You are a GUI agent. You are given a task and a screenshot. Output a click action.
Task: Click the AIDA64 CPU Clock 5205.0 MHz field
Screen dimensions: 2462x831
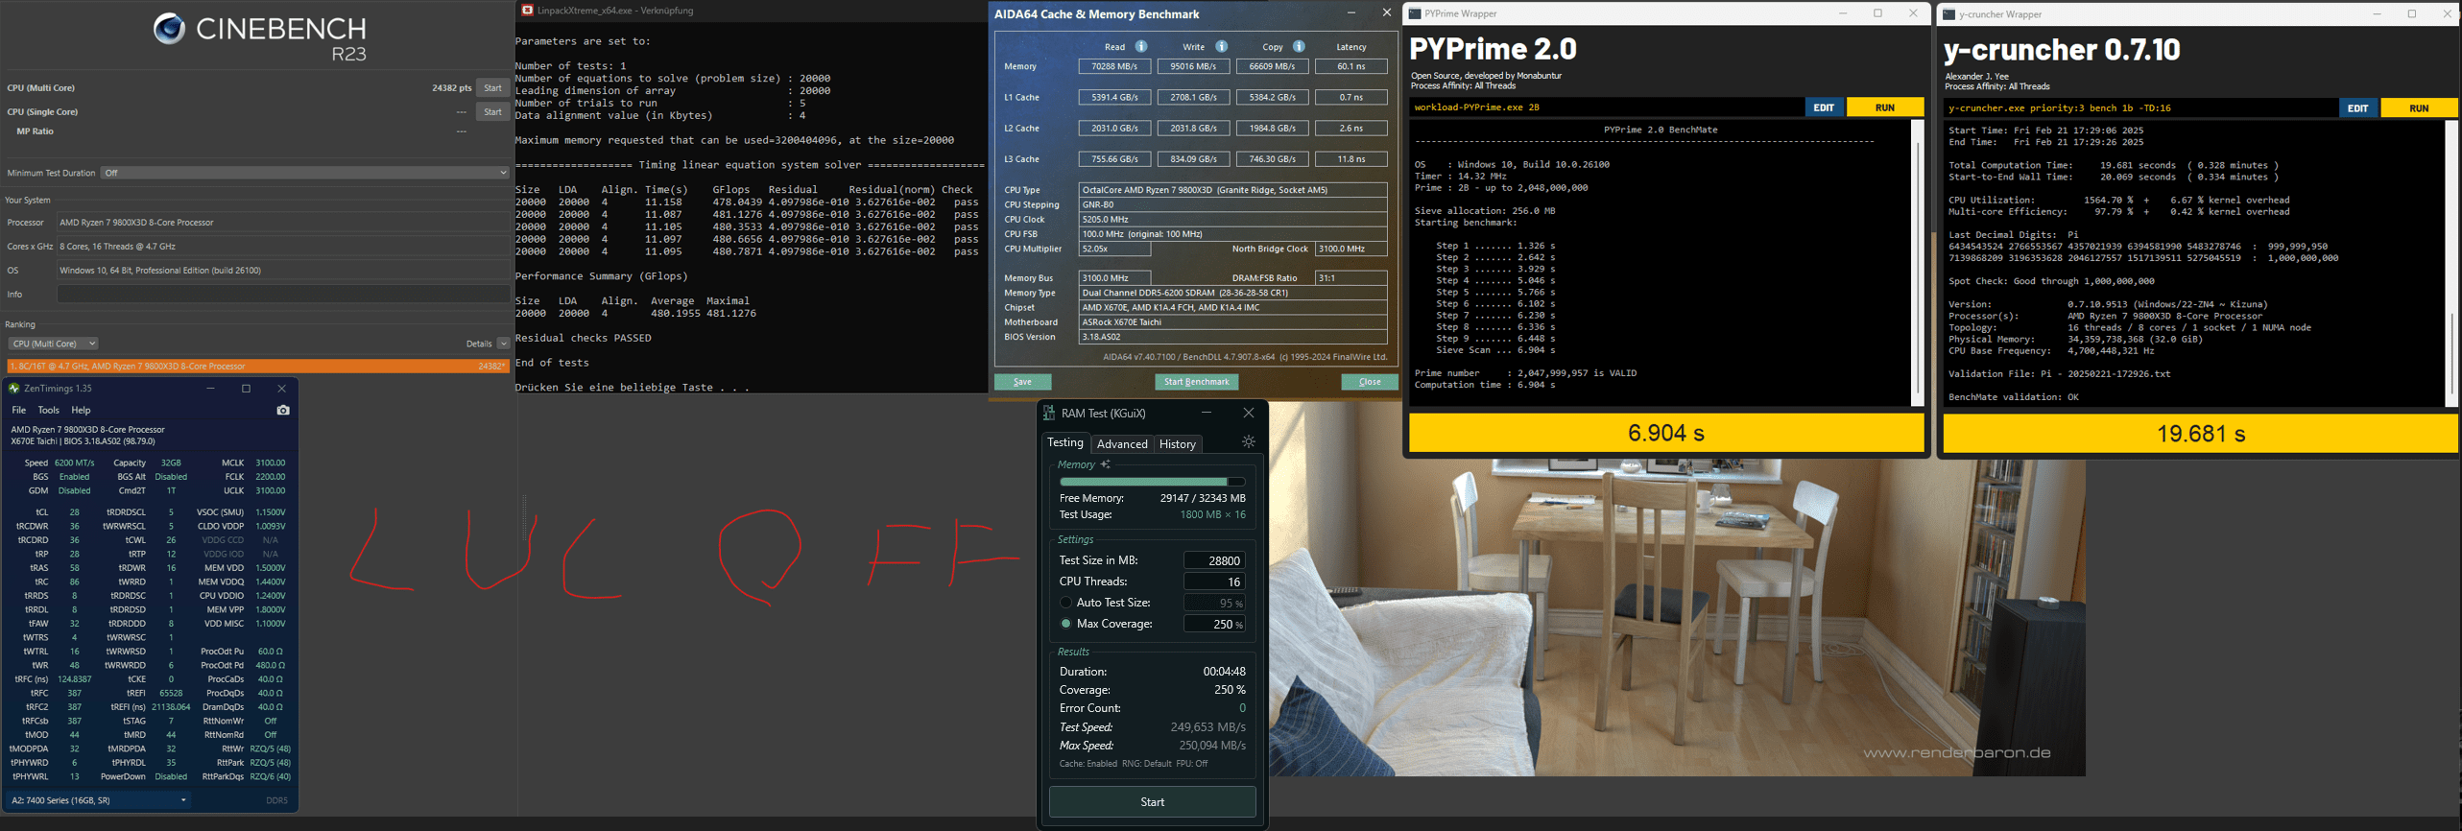[1232, 220]
